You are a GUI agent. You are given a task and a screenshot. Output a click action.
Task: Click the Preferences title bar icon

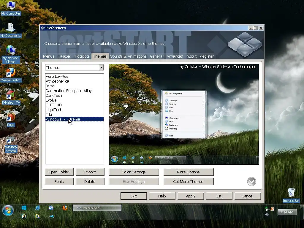point(43,28)
